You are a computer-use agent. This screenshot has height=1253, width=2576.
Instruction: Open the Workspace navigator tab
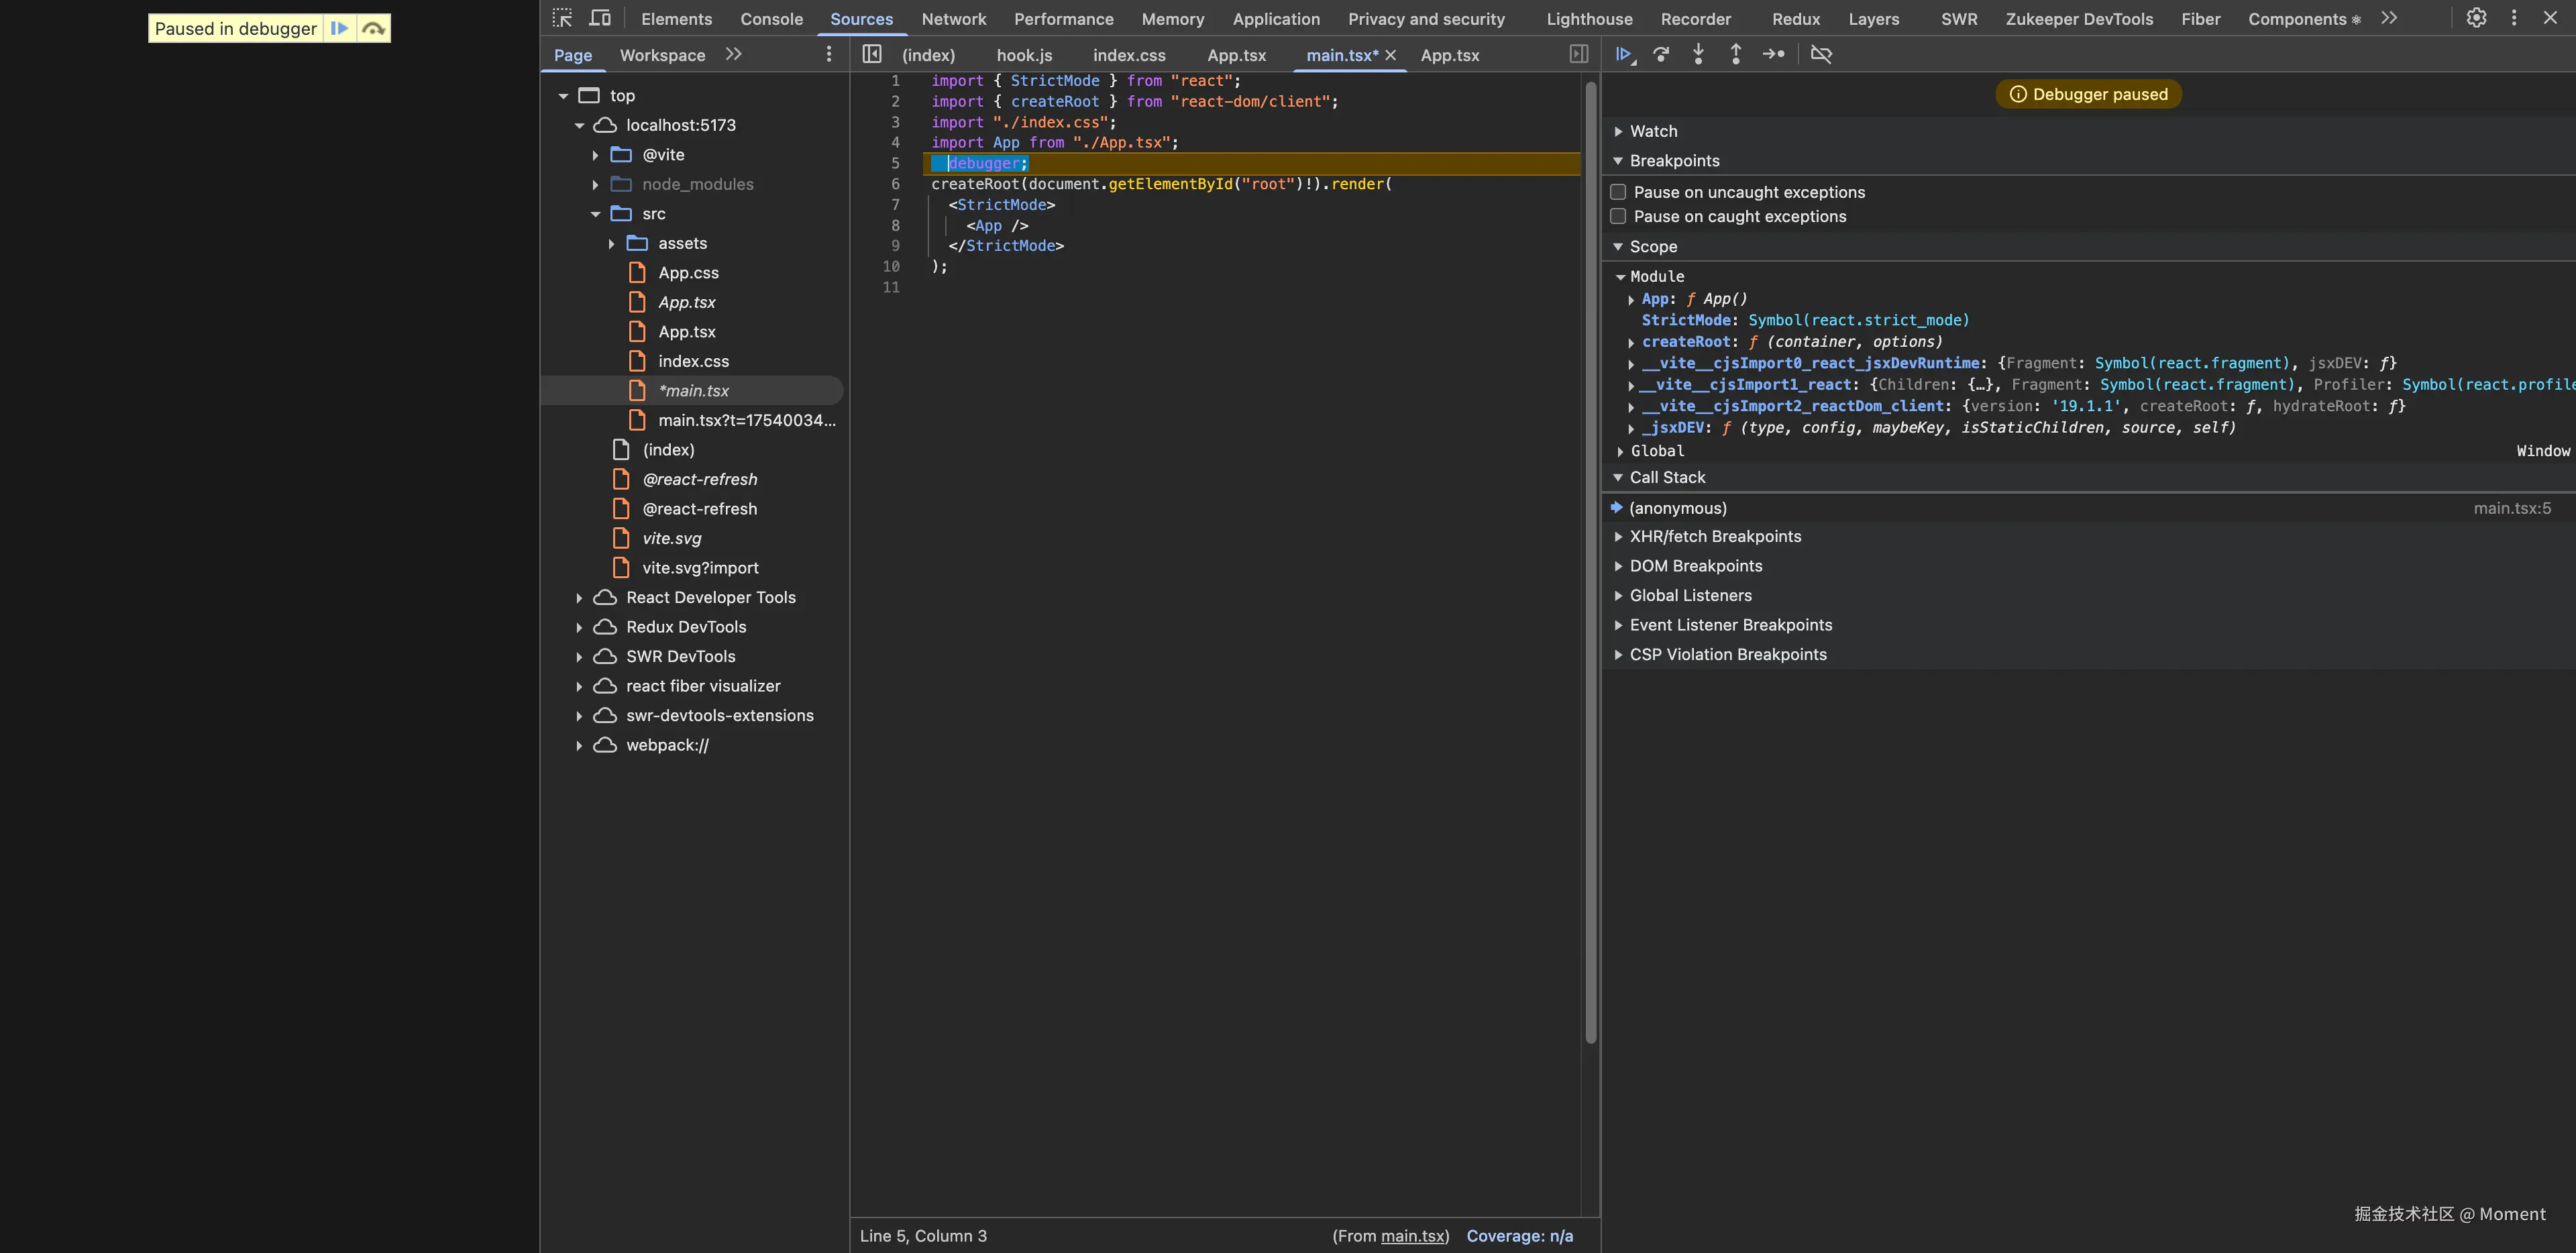click(662, 55)
